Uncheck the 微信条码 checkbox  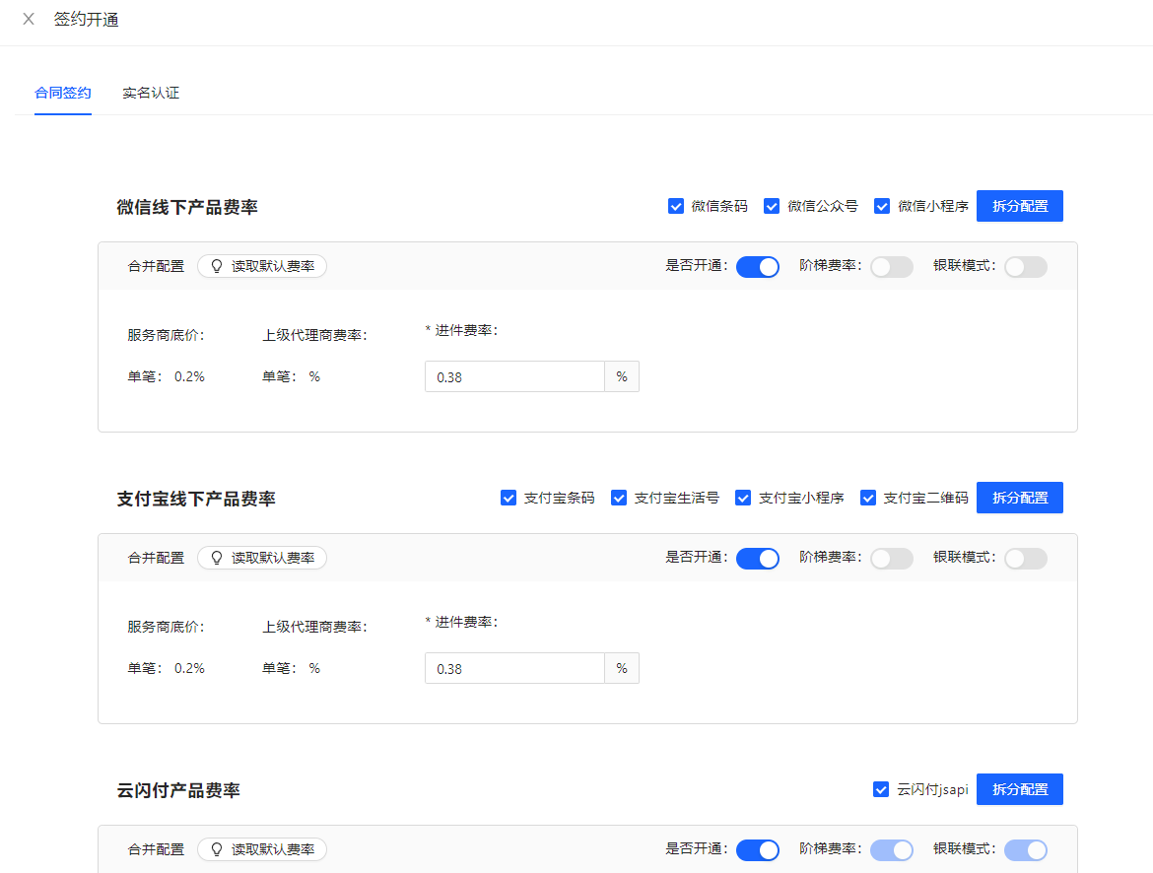click(676, 206)
